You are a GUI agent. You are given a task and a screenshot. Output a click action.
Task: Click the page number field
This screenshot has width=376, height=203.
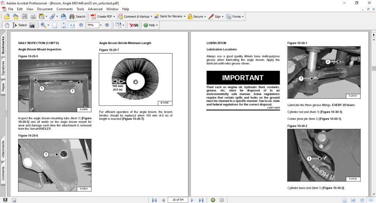point(178,200)
